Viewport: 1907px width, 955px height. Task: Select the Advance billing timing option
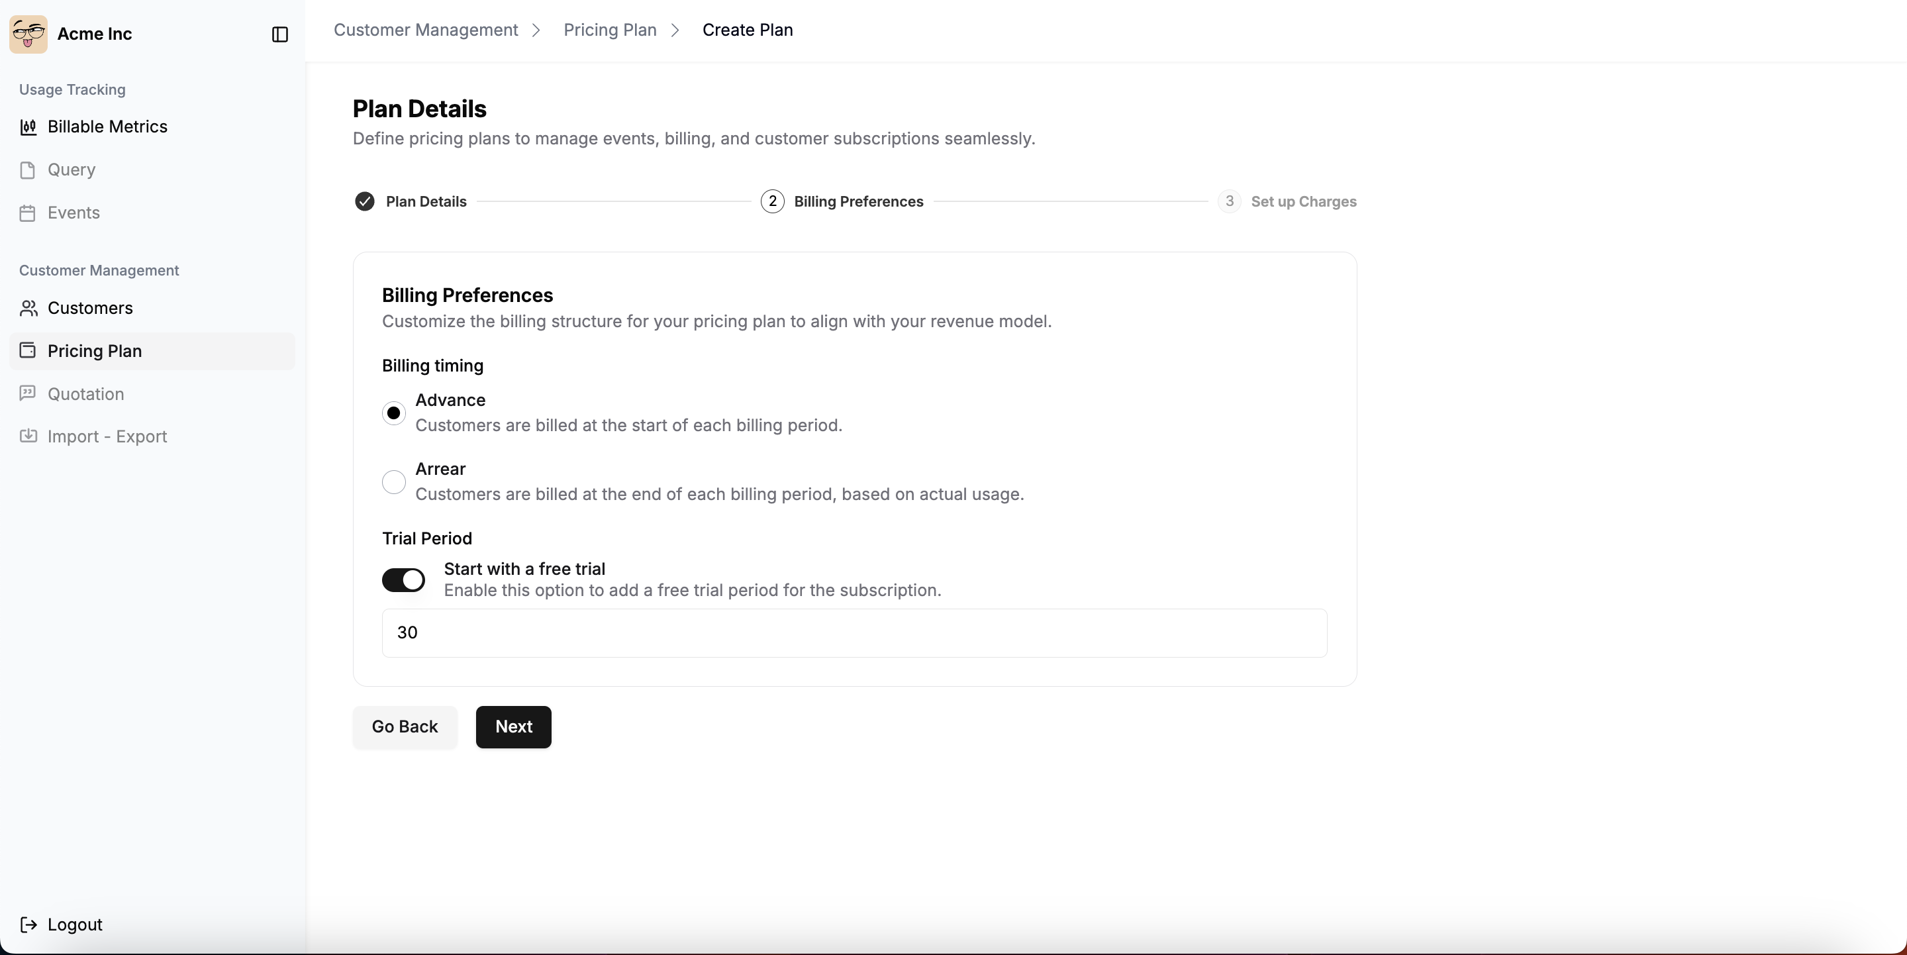(x=393, y=413)
